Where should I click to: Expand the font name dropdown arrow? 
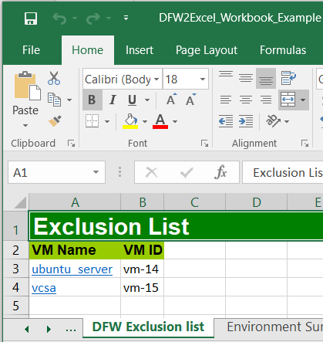point(156,79)
